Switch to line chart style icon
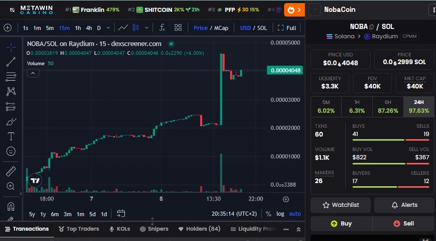The image size is (436, 241). pos(123,28)
